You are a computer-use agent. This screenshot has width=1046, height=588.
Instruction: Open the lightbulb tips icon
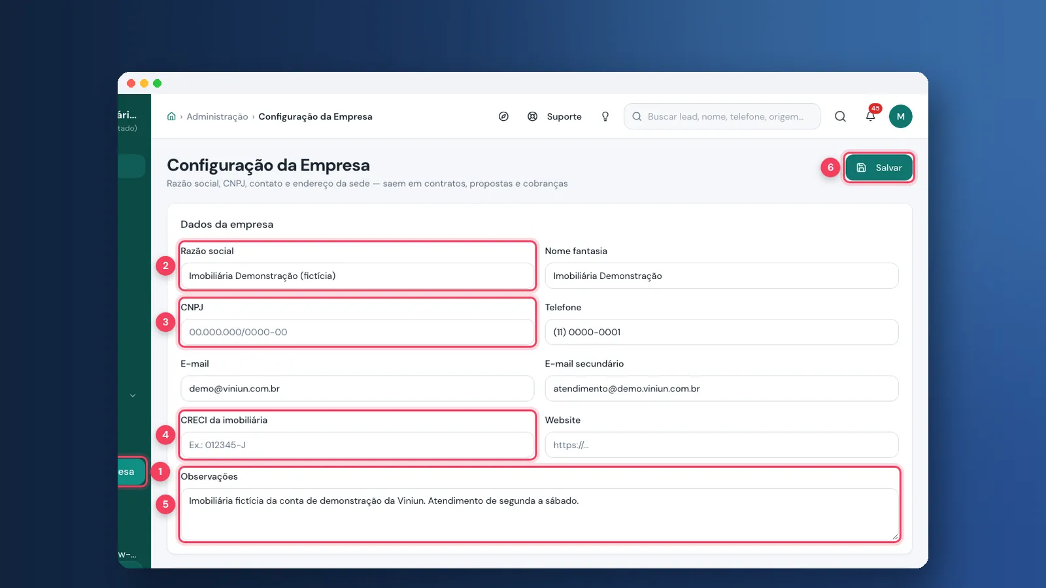[605, 116]
